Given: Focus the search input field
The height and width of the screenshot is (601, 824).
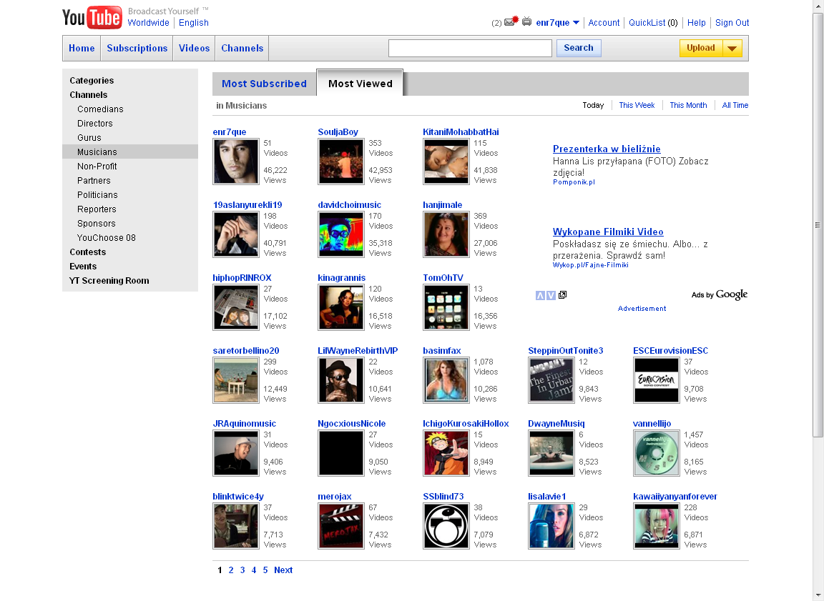Looking at the screenshot, I should click(x=470, y=48).
